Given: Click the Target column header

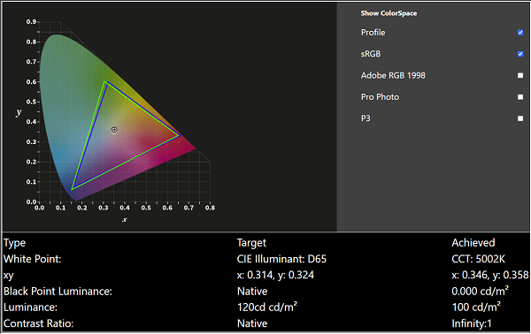Looking at the screenshot, I should (251, 243).
